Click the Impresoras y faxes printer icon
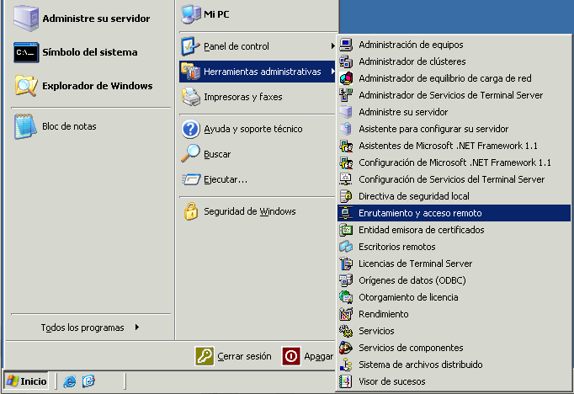 (191, 98)
